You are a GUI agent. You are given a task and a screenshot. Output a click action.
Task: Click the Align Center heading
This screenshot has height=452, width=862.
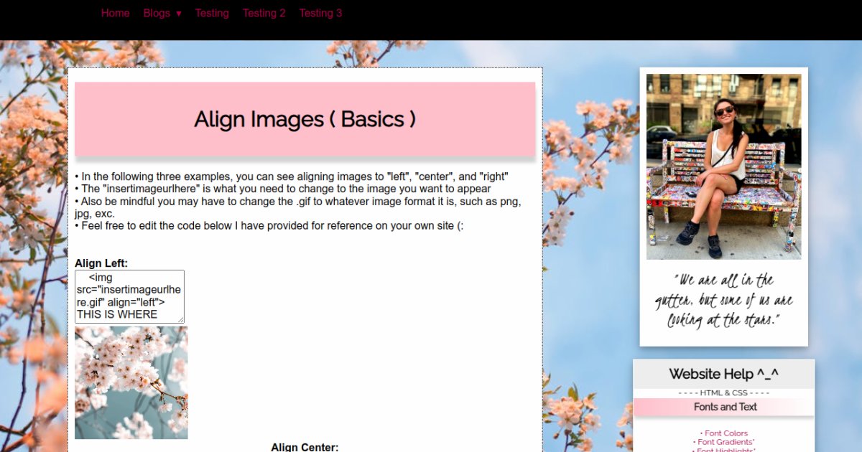tap(305, 447)
